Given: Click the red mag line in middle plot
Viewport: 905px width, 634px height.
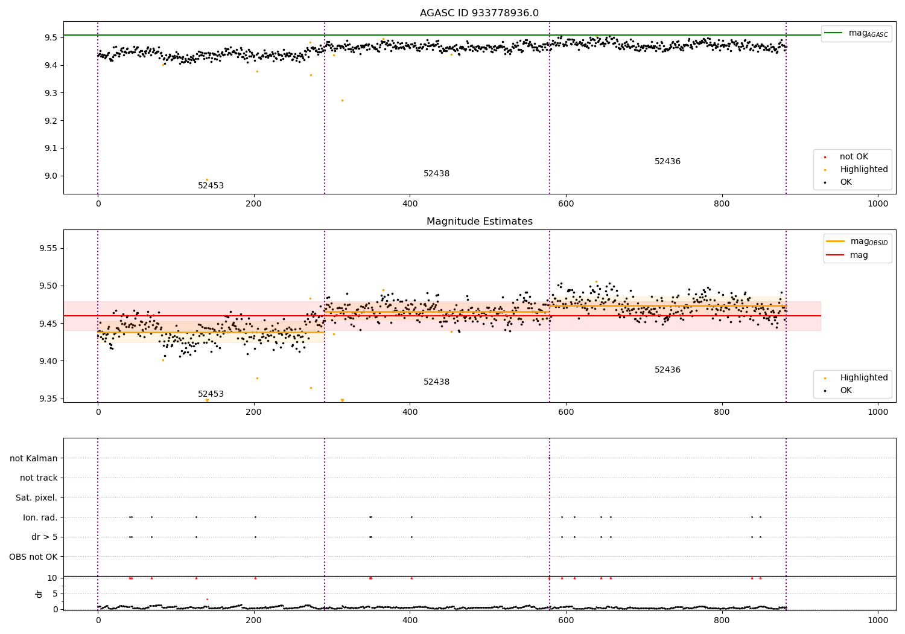Looking at the screenshot, I should 442,316.
